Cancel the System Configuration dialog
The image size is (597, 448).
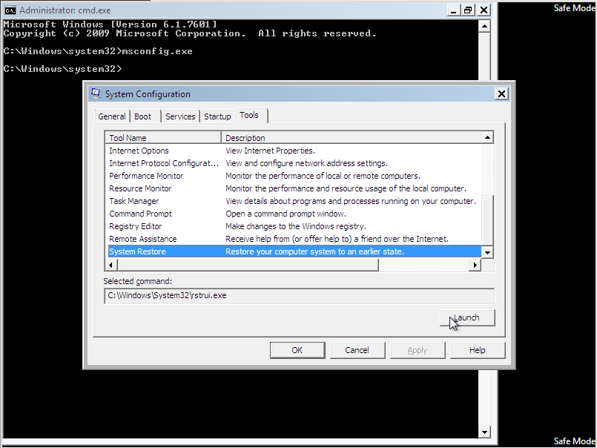[357, 350]
